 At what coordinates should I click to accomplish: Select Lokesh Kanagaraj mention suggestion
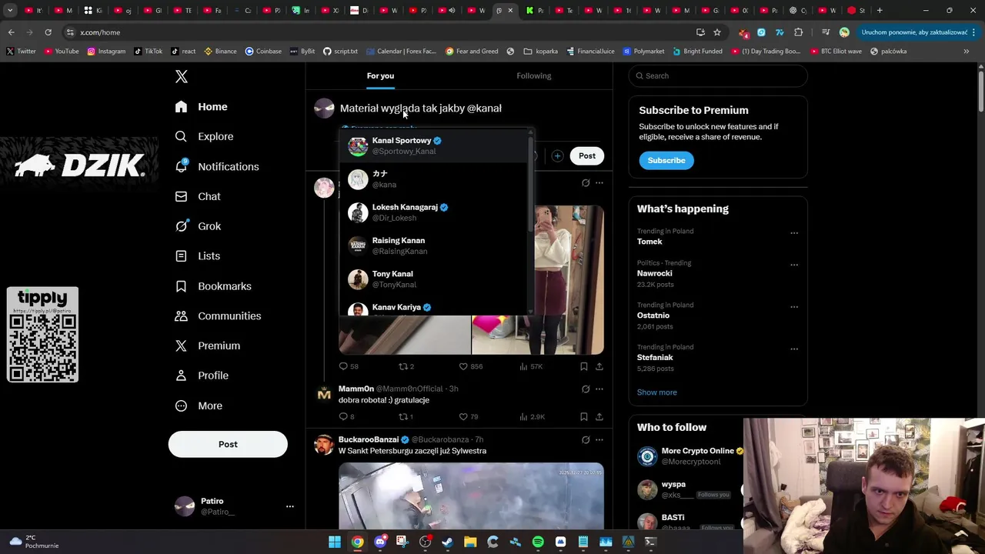[435, 212]
